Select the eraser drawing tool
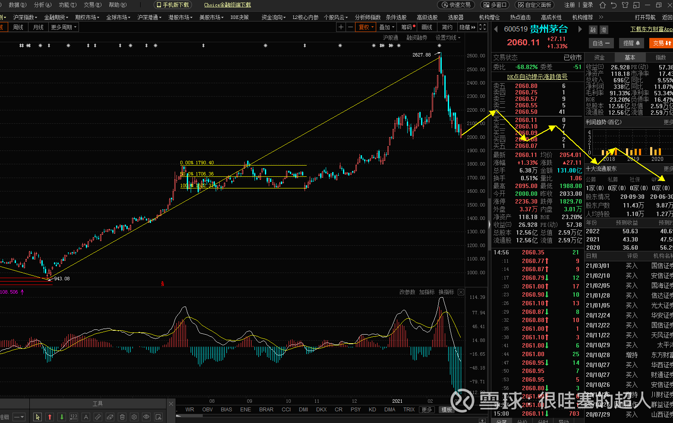Screen dimensions: 673x423 pos(110,417)
